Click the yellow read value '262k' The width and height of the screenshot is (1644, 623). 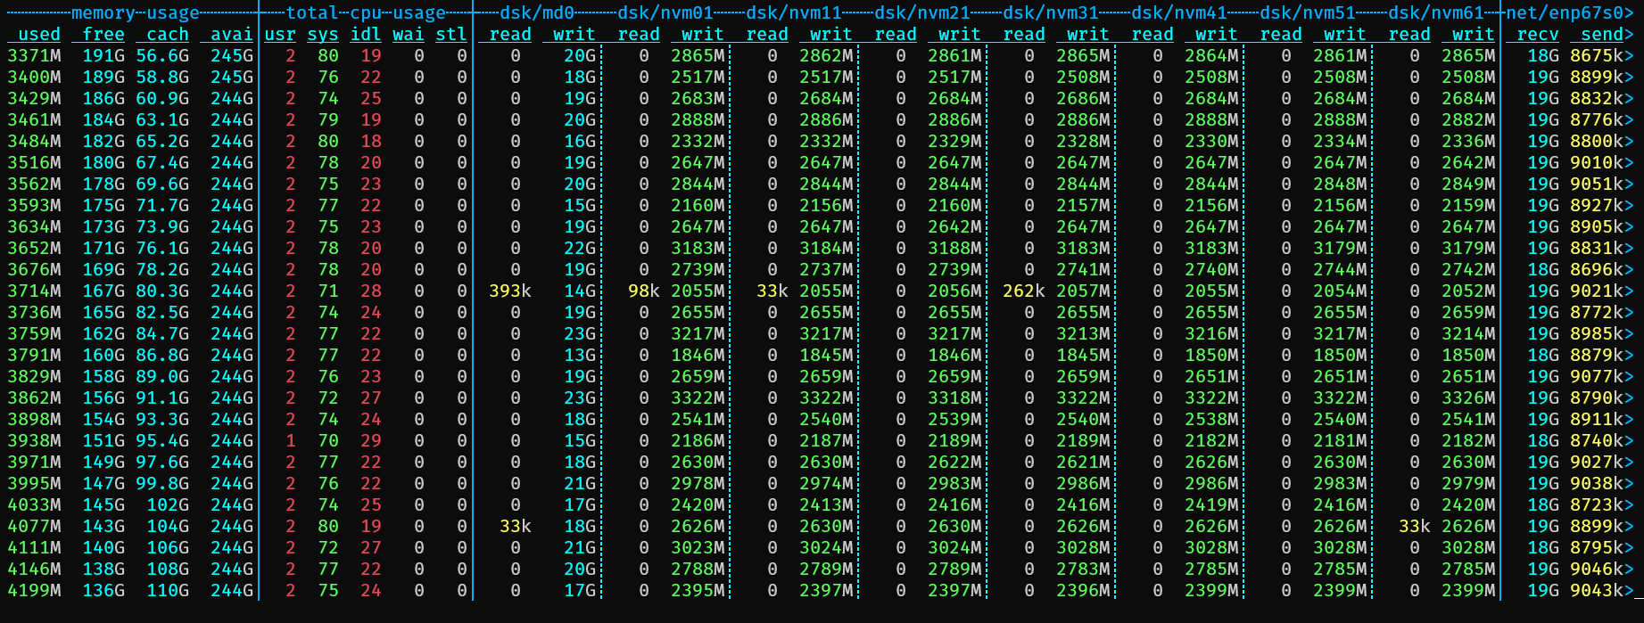[1024, 291]
